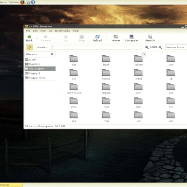Open the help launcher in top panel
187x187 pixels.
[33, 2]
